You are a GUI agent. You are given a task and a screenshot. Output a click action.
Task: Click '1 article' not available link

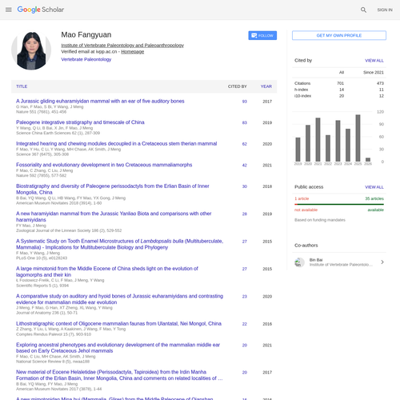point(302,198)
